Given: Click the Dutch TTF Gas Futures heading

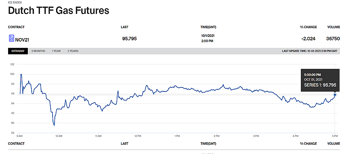Looking at the screenshot, I should click(x=59, y=11).
